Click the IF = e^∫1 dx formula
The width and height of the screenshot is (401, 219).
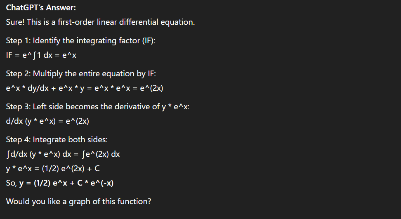[x=41, y=55]
